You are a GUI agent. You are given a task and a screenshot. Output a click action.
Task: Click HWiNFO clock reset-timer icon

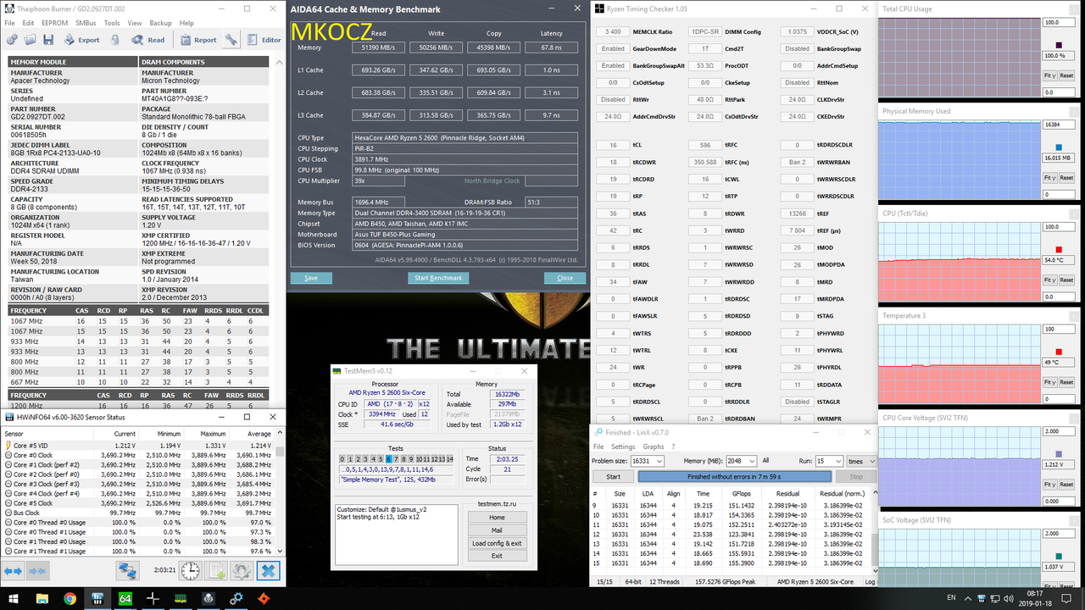click(x=191, y=571)
